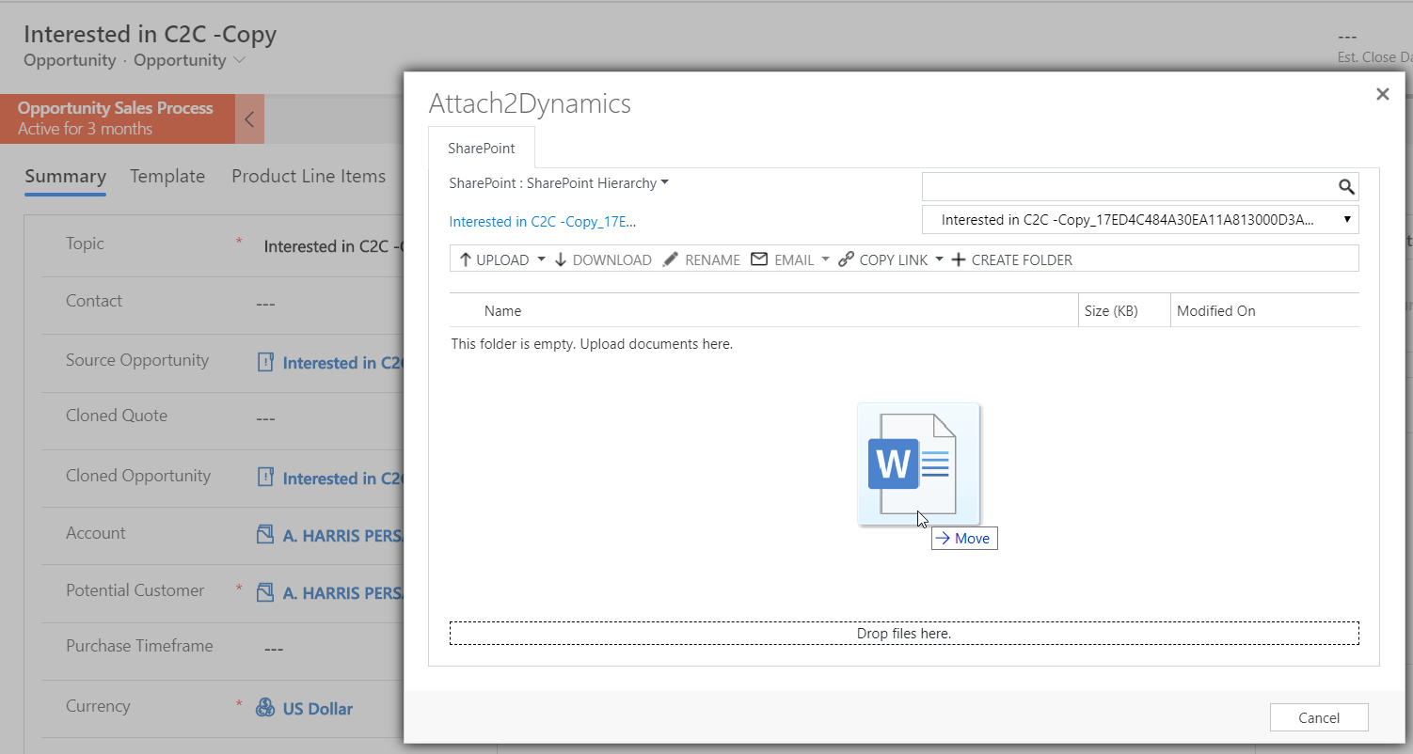Viewport: 1413px width, 754px height.
Task: Click the empty Purchase Timeframe field
Action: pyautogui.click(x=274, y=649)
